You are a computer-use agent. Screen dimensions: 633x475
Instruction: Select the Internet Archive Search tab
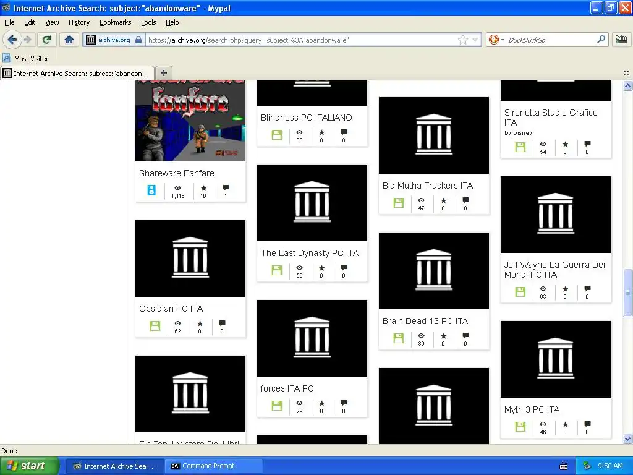pyautogui.click(x=77, y=73)
